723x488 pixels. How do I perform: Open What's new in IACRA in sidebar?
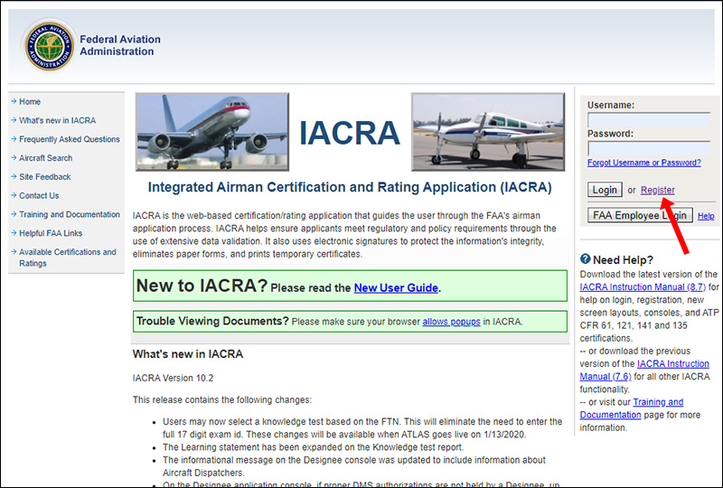[58, 120]
